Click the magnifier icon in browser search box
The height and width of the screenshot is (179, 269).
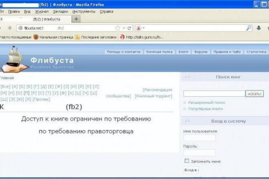[249, 28]
